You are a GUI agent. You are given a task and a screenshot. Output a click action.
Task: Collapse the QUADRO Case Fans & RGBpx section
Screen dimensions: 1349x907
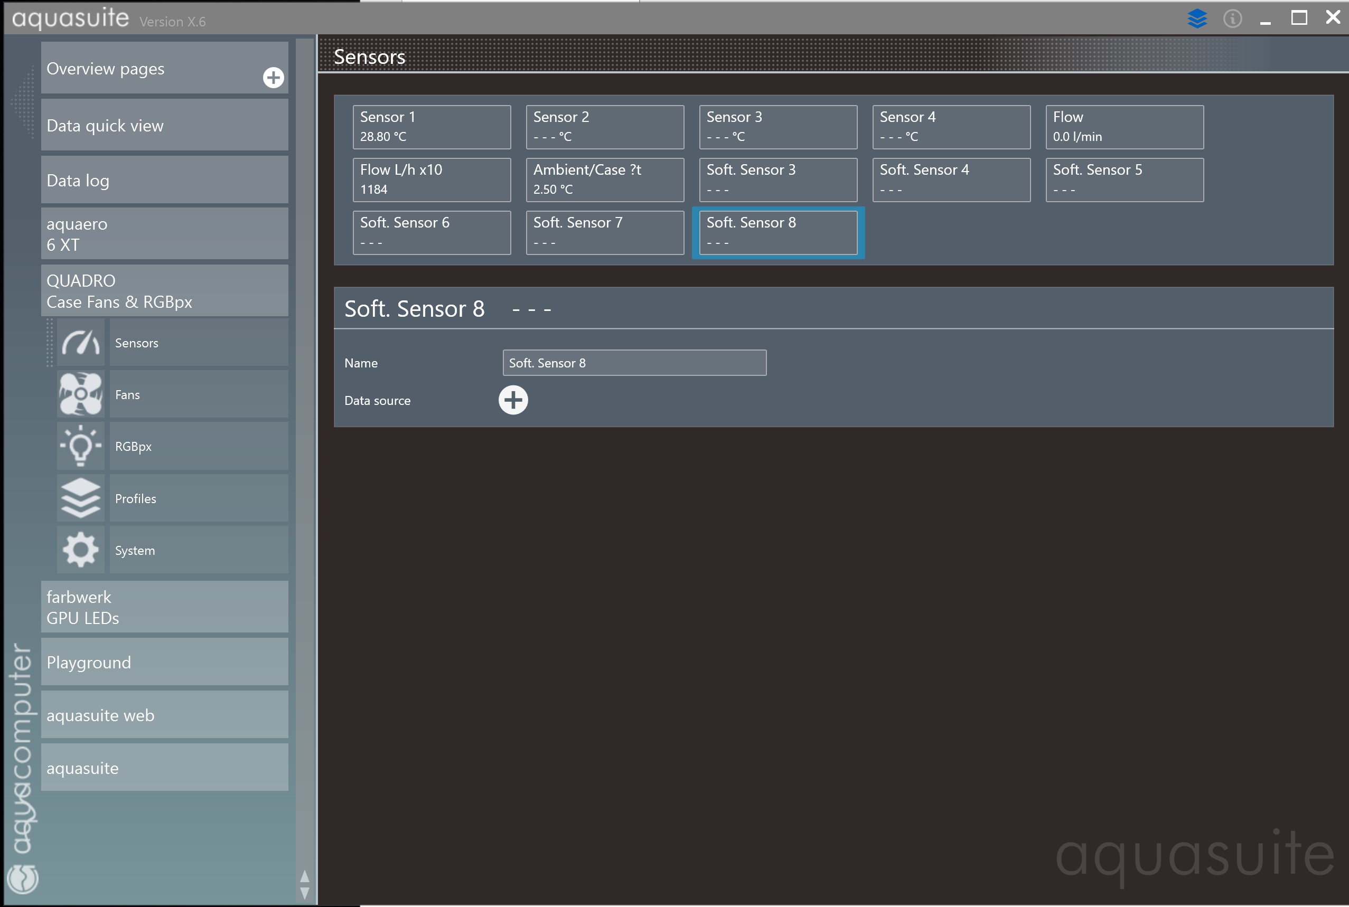point(164,291)
